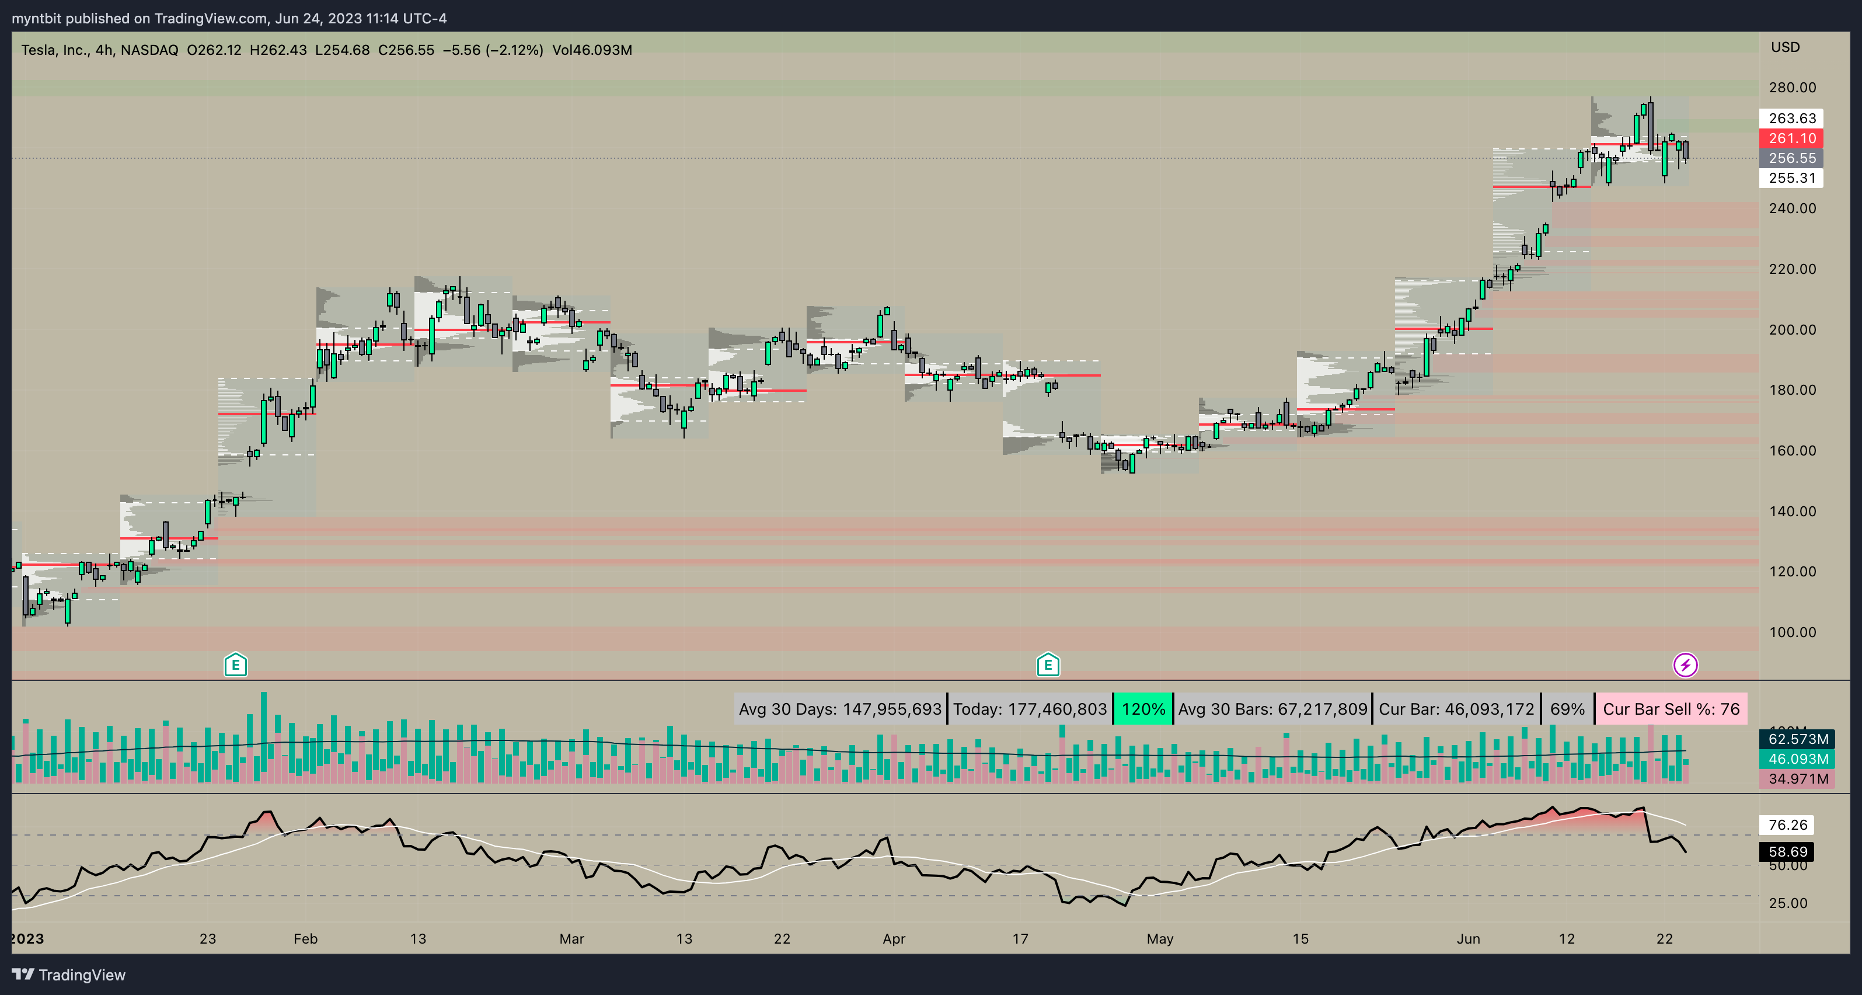
Task: Click the green 120% cell
Action: point(1143,709)
